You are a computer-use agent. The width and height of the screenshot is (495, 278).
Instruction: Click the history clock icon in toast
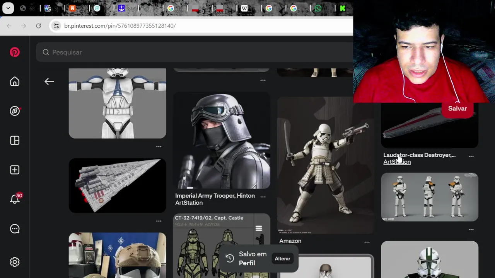tap(230, 258)
